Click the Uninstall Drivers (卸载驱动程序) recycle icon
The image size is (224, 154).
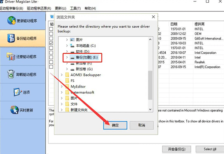pos(11,74)
